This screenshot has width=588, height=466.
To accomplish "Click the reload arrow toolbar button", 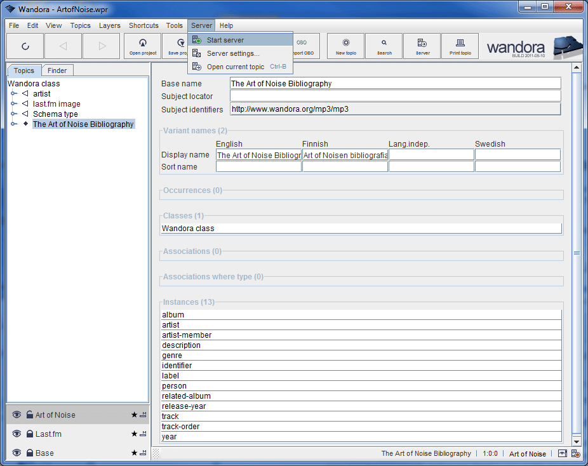I will tap(25, 46).
